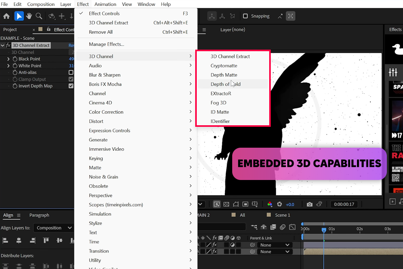Toggle White Point stopwatch keyframing
The image size is (403, 269).
[x=15, y=66]
